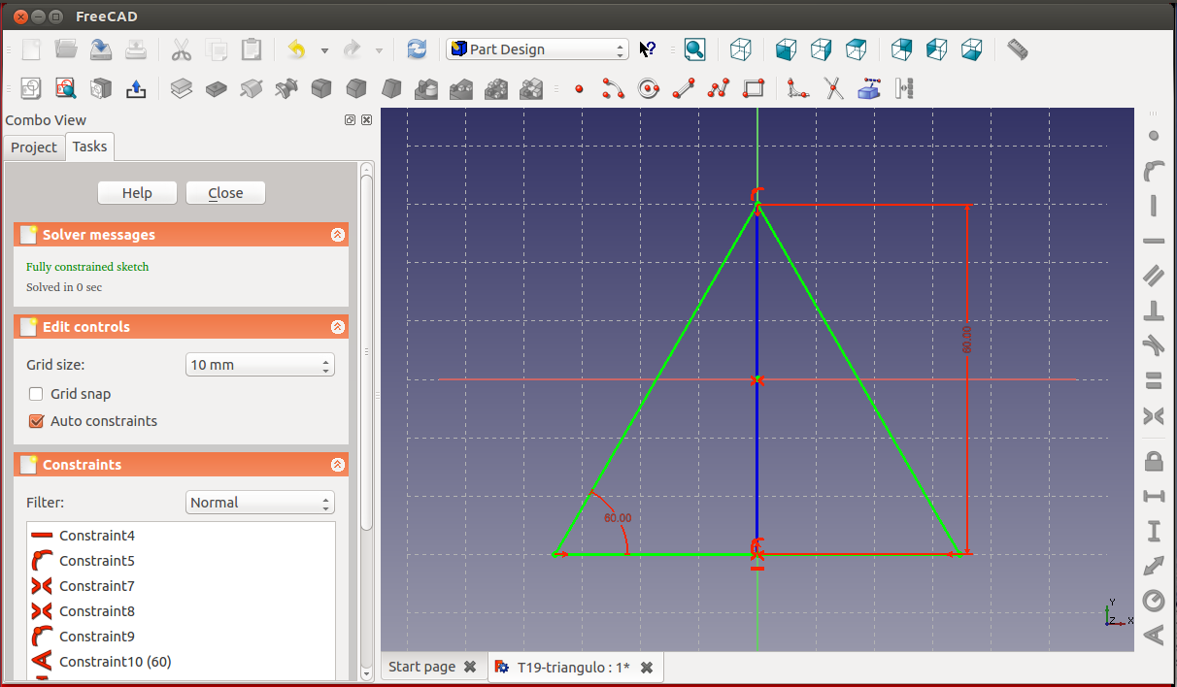Select Constraint10 (60) in the list
Image resolution: width=1177 pixels, height=687 pixels.
point(115,662)
